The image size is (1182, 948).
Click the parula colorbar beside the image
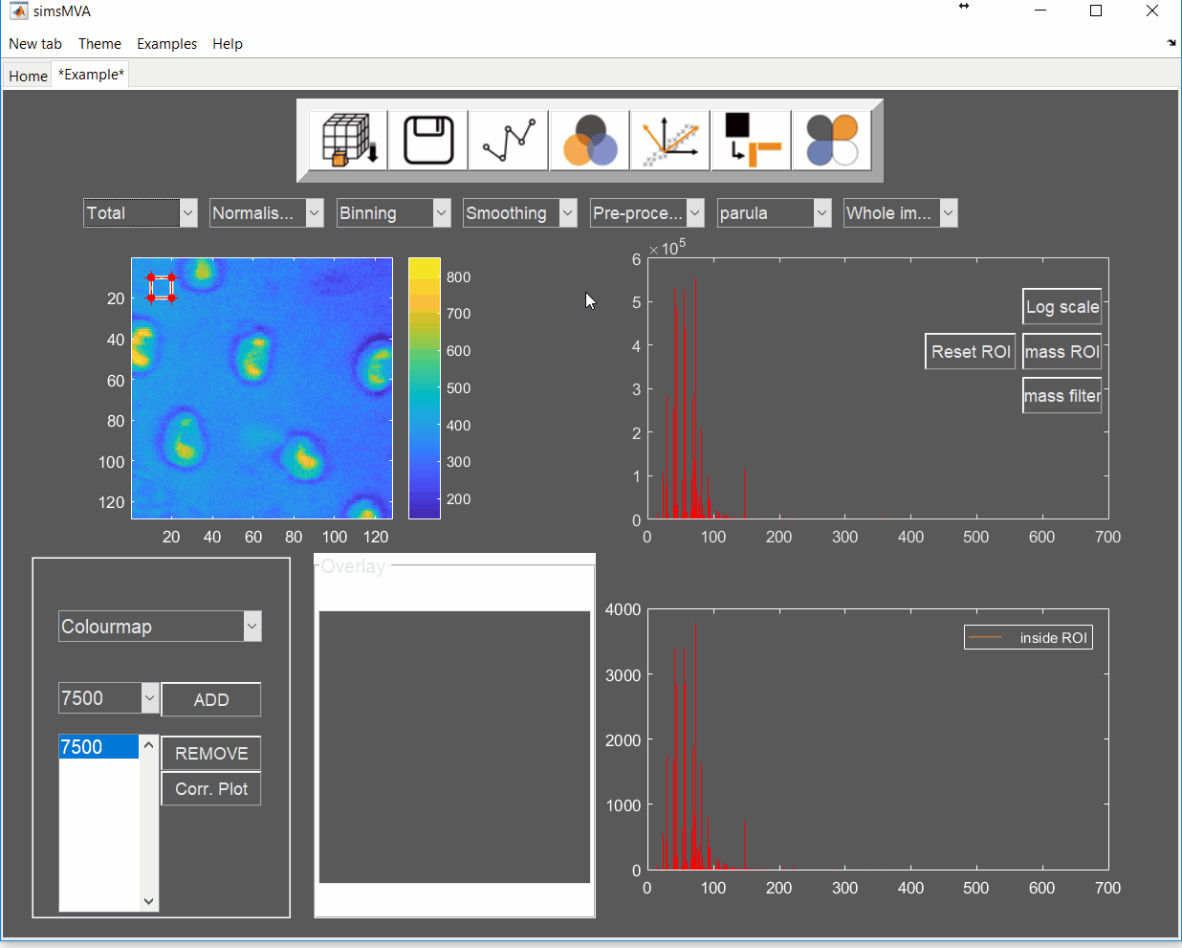point(424,387)
